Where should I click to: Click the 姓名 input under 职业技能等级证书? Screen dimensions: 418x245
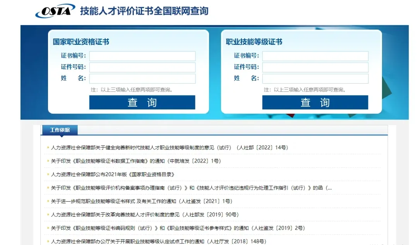[315, 78]
